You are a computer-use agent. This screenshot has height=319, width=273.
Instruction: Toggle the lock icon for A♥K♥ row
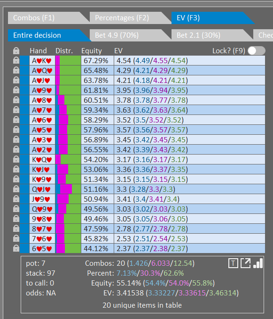[16, 60]
